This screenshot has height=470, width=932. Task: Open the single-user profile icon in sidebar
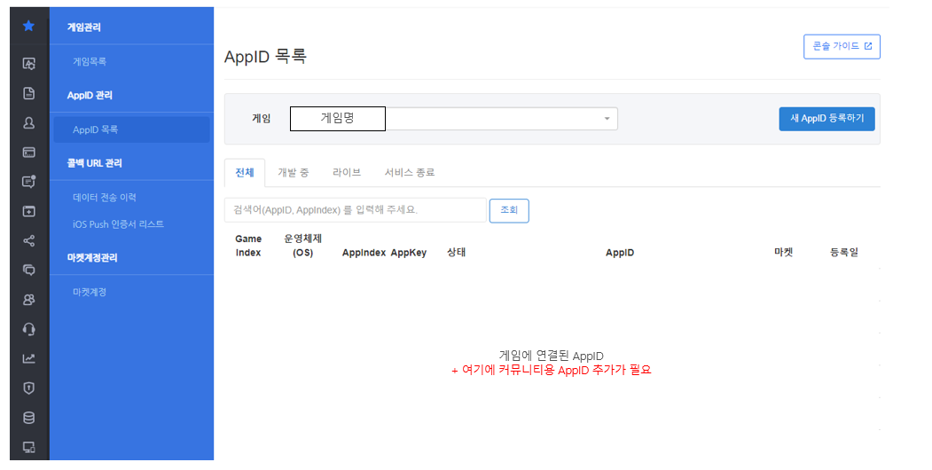[28, 123]
